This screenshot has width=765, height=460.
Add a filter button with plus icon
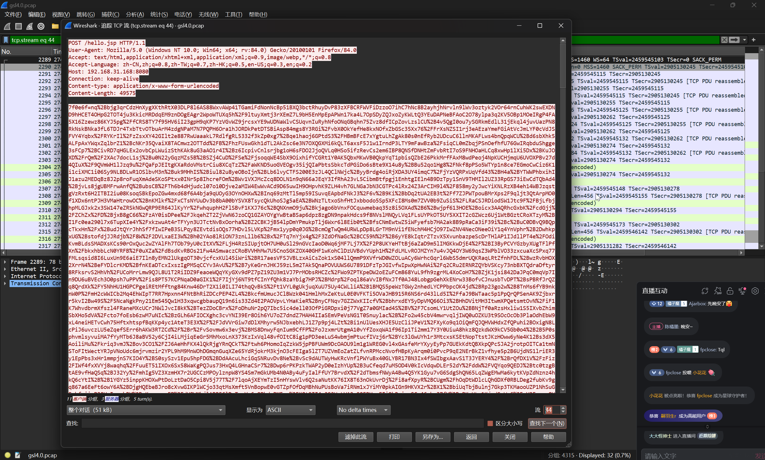pos(754,40)
